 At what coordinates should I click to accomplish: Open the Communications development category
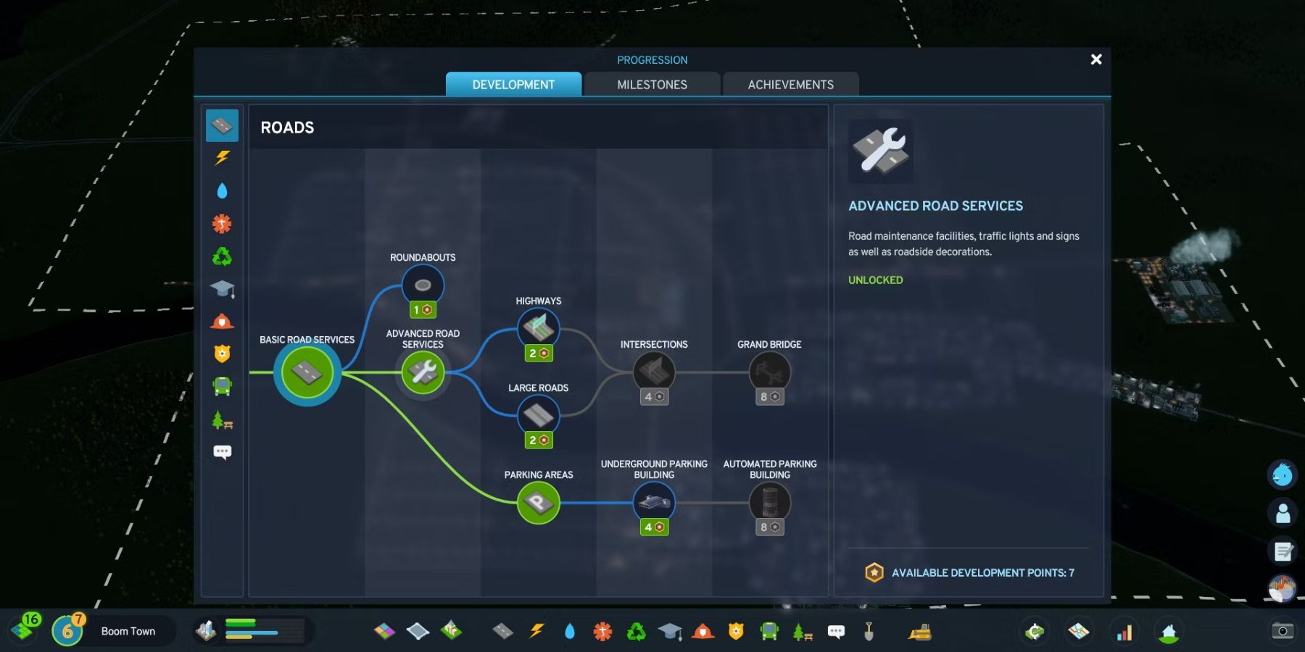tap(223, 451)
